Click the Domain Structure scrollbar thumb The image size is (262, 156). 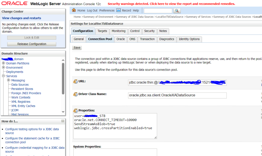[63, 79]
